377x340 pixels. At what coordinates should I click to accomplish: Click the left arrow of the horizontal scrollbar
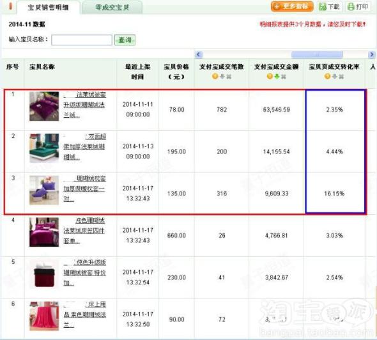[198, 54]
